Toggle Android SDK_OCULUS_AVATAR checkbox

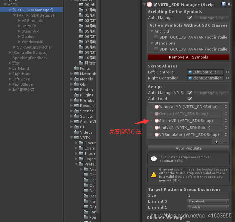pyautogui.click(x=156, y=37)
